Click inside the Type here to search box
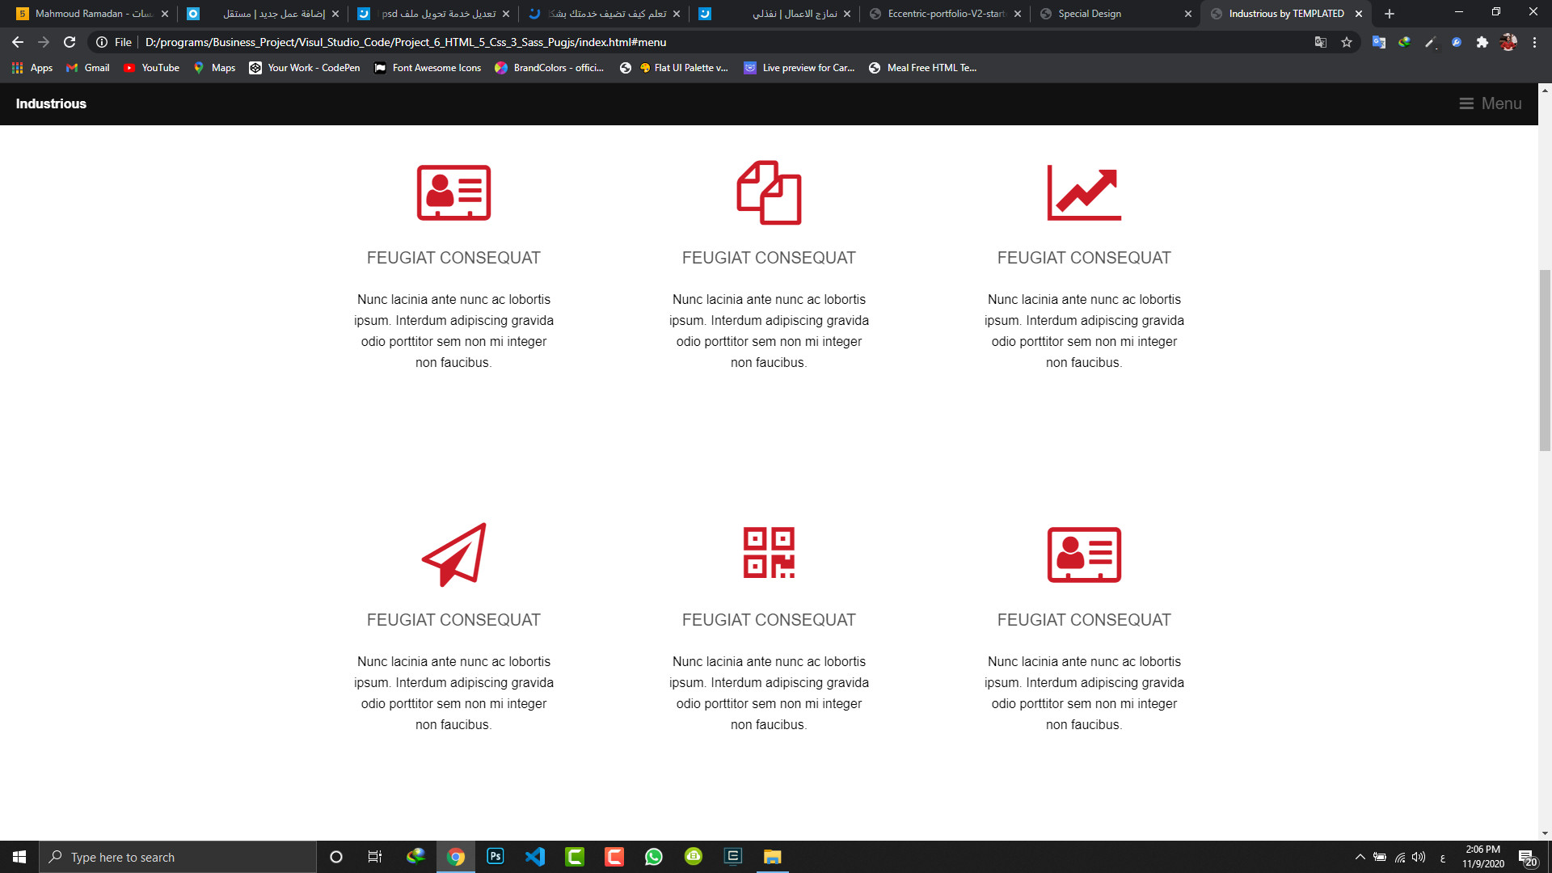Viewport: 1552px width, 873px height. point(178,857)
